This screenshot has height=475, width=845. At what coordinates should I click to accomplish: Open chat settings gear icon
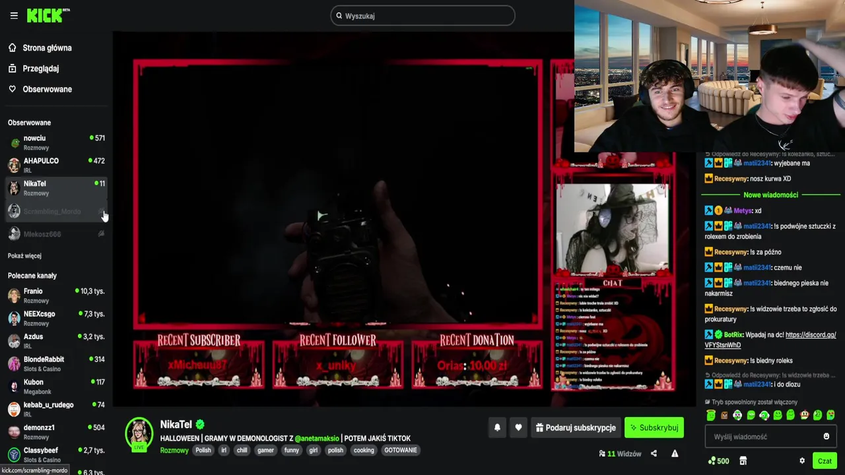pos(802,460)
